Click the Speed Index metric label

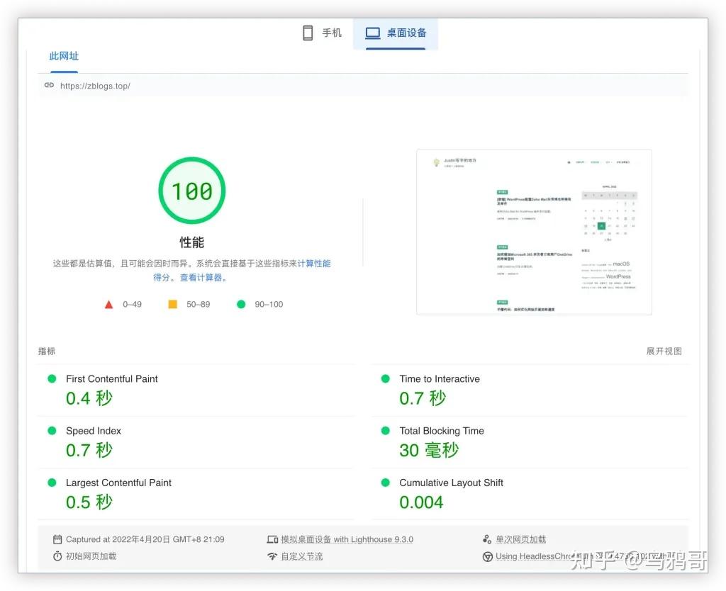click(x=93, y=431)
